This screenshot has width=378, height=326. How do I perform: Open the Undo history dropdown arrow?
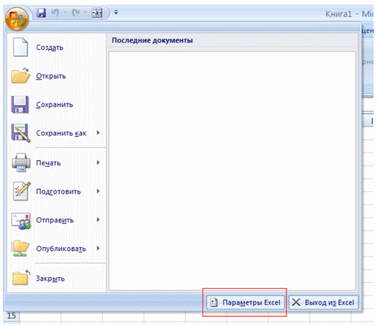pos(65,13)
